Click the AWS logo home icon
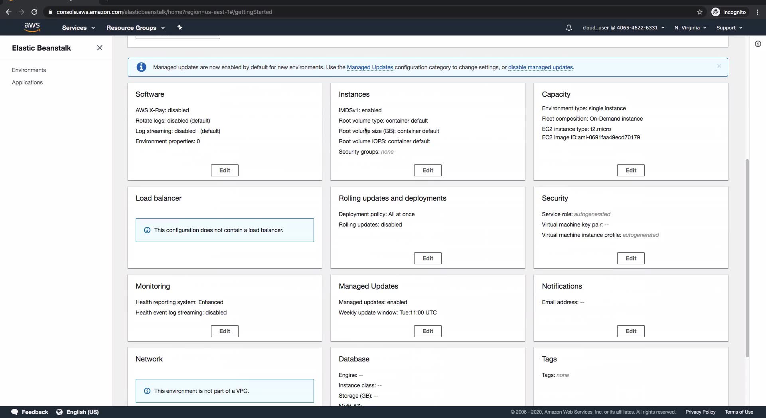The image size is (766, 418). tap(32, 27)
